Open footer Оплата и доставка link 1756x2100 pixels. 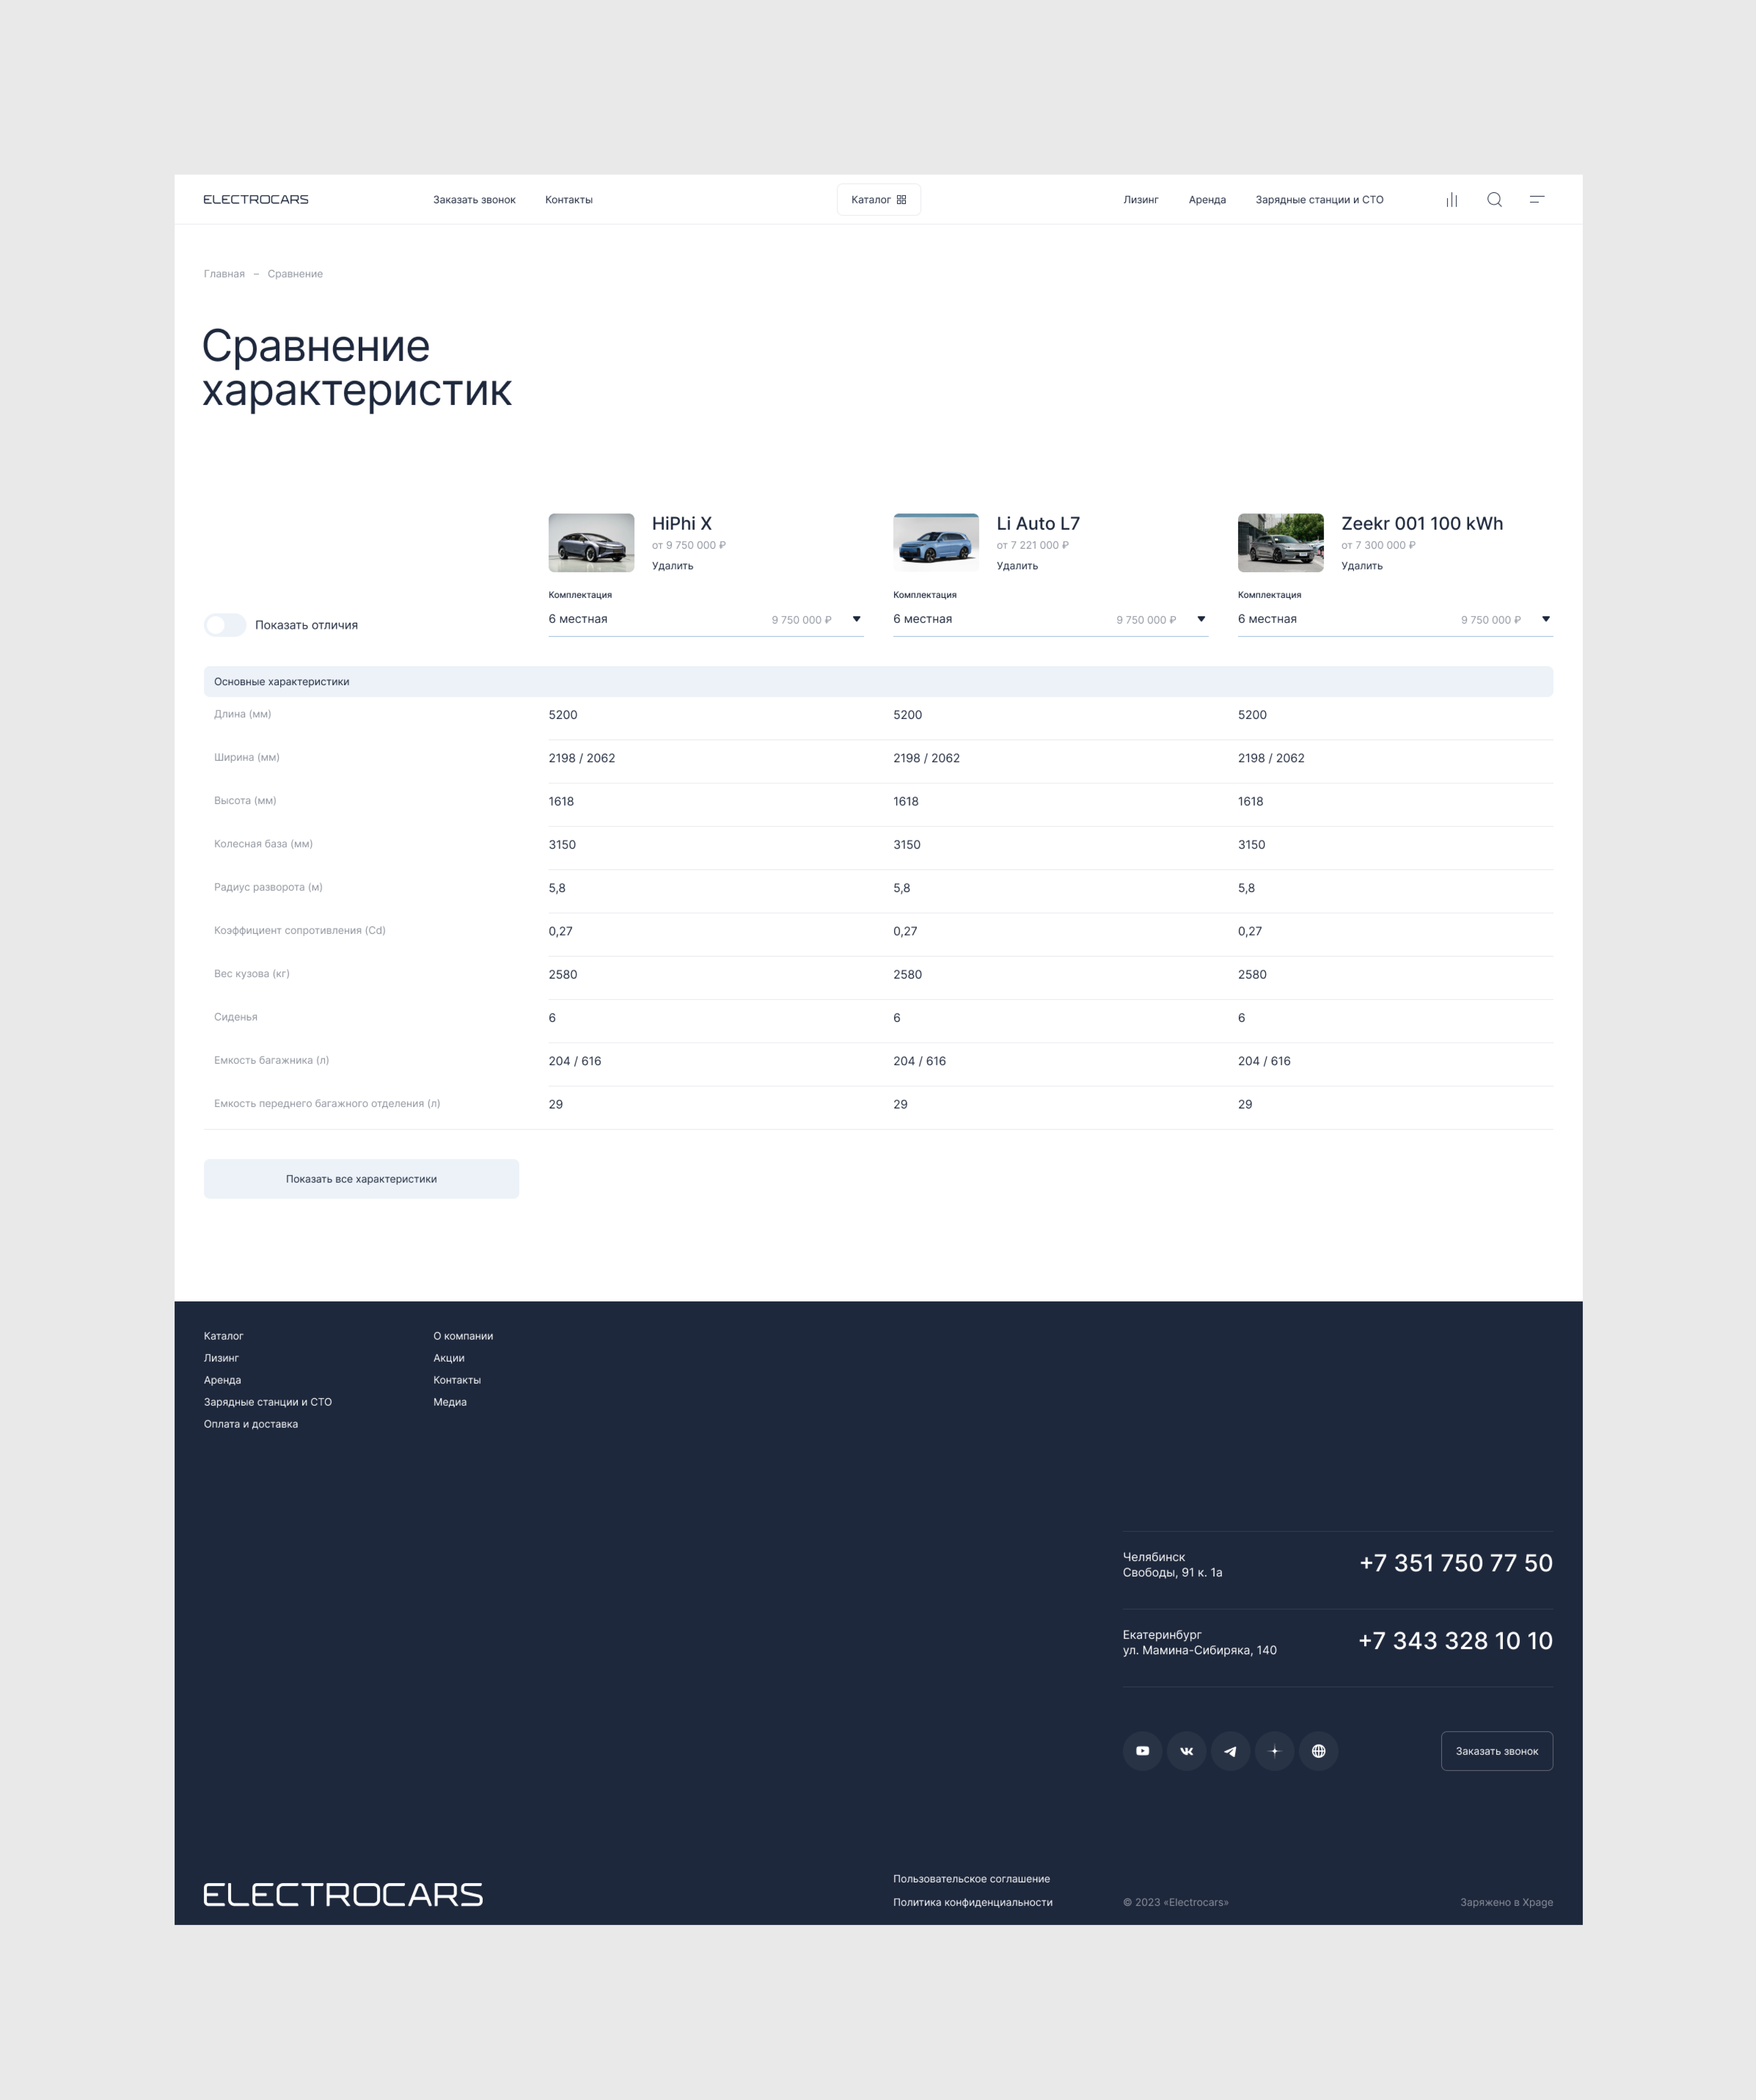coord(251,1424)
